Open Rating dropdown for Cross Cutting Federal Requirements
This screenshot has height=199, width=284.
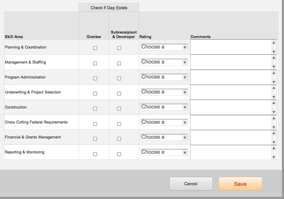164,122
